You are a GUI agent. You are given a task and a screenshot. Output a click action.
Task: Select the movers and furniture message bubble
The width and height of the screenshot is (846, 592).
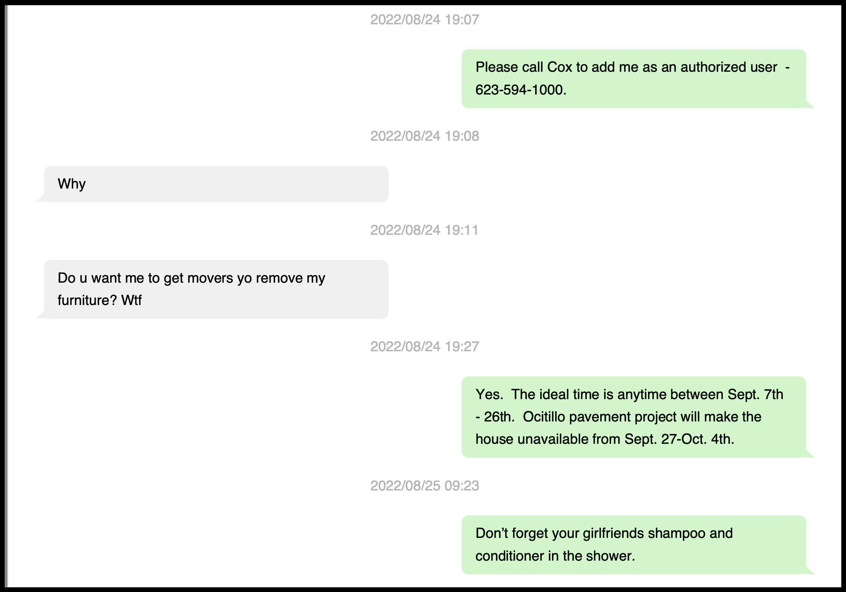pyautogui.click(x=216, y=289)
